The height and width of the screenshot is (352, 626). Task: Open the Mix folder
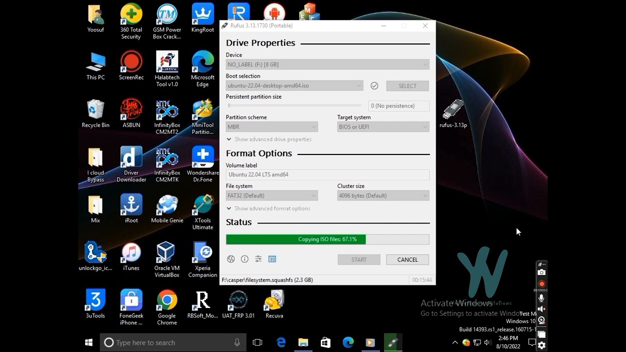95,209
